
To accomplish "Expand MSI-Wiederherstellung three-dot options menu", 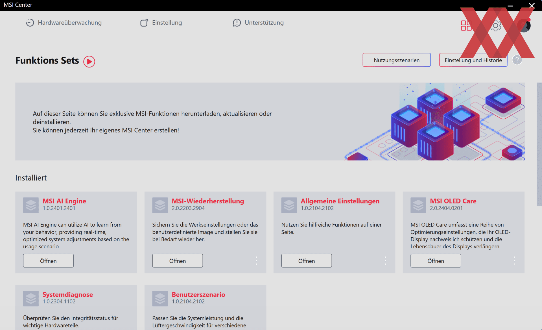I will click(256, 260).
